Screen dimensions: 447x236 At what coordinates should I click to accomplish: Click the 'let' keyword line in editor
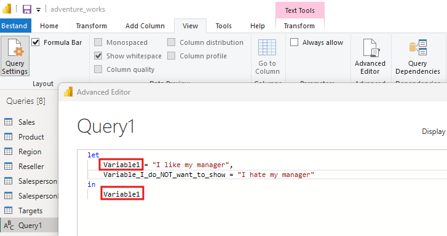93,155
